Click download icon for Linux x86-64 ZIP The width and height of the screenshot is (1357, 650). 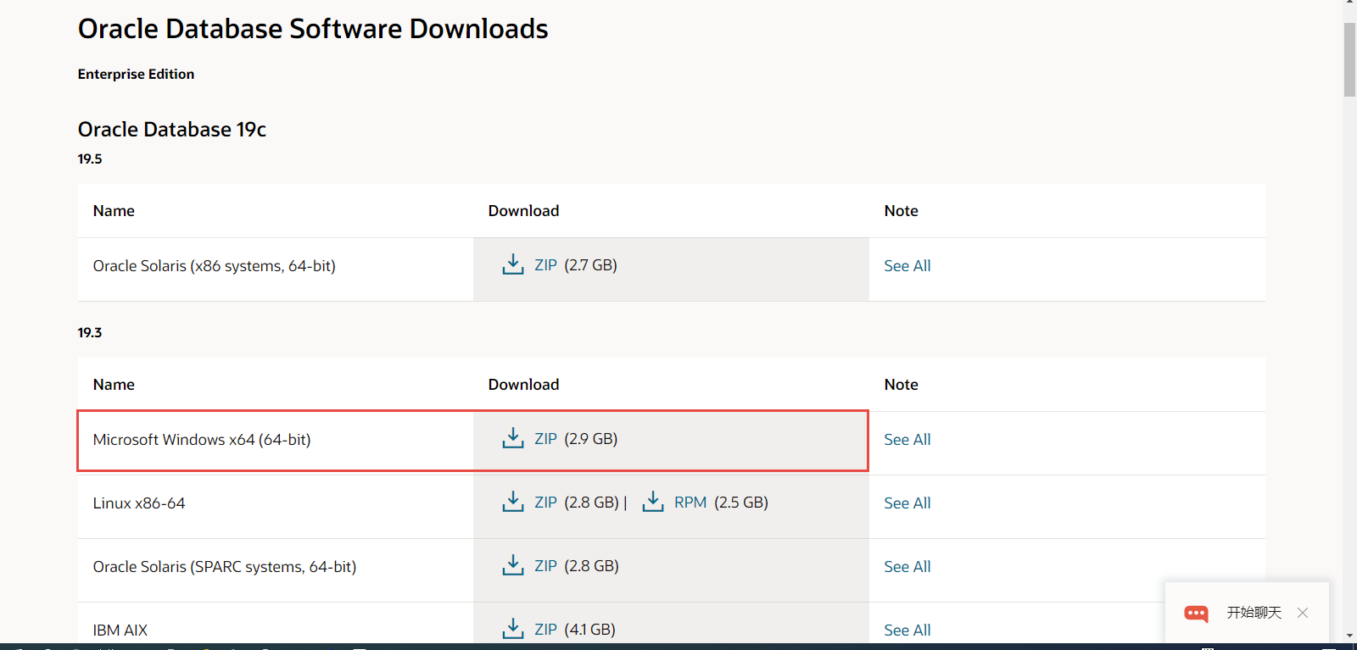513,502
